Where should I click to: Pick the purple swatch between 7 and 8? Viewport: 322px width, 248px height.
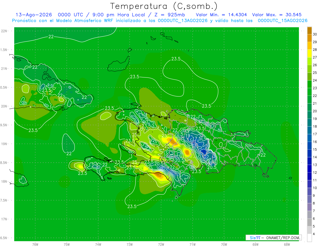309,207
